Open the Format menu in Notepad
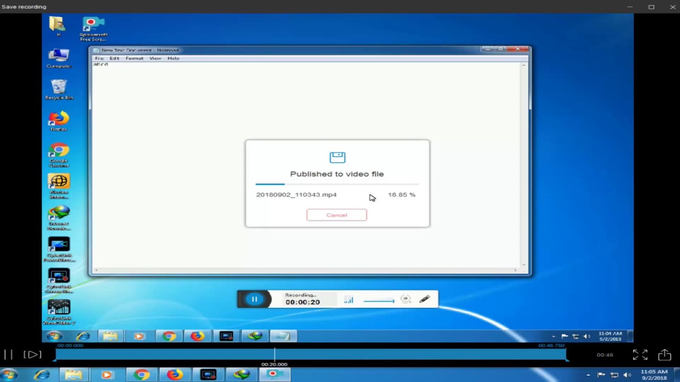This screenshot has width=680, height=382. (134, 58)
